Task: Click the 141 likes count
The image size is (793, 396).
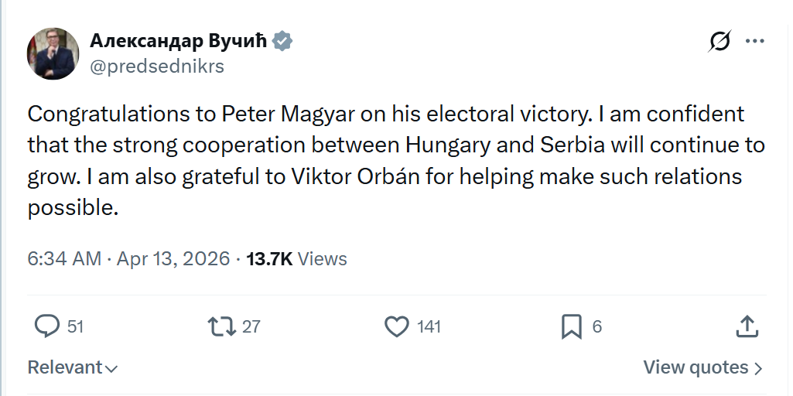Action: coord(429,327)
